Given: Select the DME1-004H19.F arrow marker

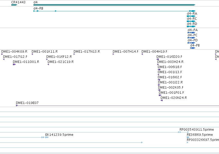Looking at the screenshot, I should 142,54.
